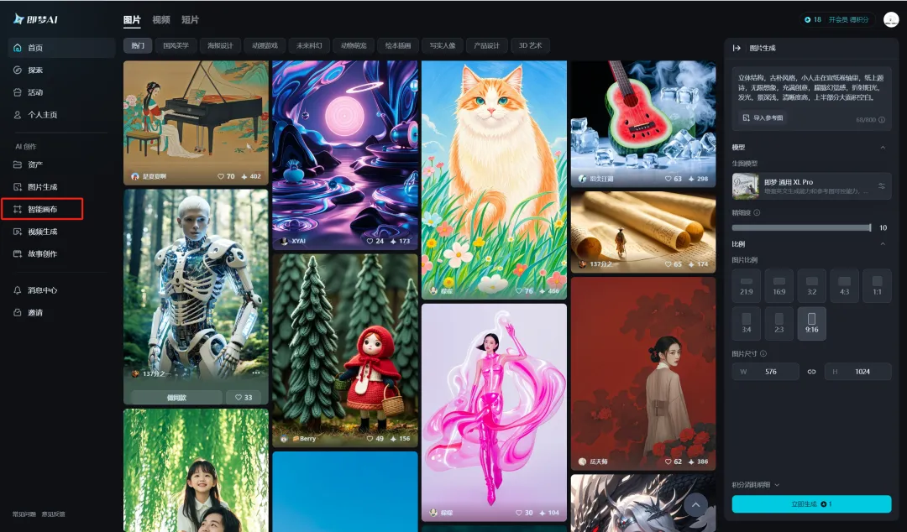Screen dimensions: 907x532
Task: Choose the 3:4 aspect ratio option
Action: [x=746, y=324]
